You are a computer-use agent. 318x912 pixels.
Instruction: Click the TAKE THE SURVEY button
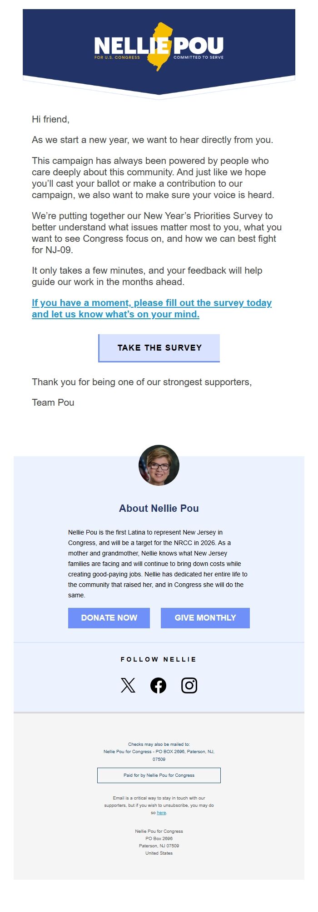(159, 347)
